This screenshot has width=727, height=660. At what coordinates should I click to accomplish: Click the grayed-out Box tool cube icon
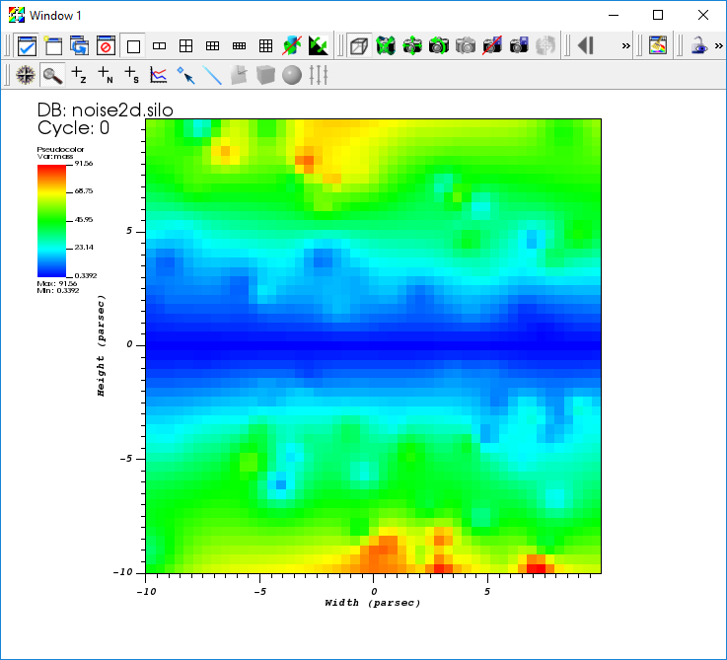point(265,75)
